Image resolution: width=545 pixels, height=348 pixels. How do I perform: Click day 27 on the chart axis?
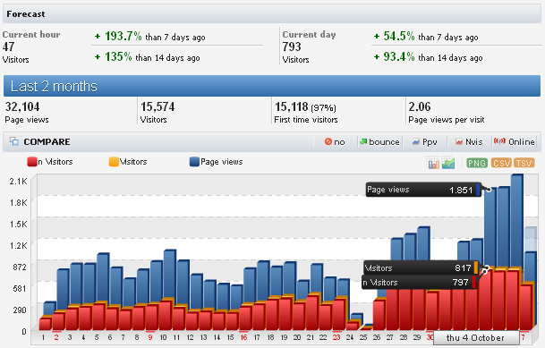pyautogui.click(x=389, y=337)
